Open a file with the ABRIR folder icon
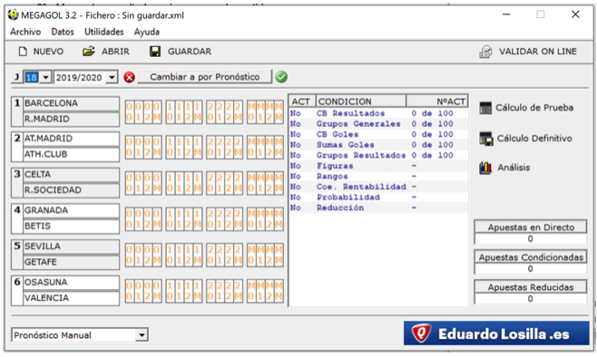The image size is (597, 357). [x=89, y=52]
